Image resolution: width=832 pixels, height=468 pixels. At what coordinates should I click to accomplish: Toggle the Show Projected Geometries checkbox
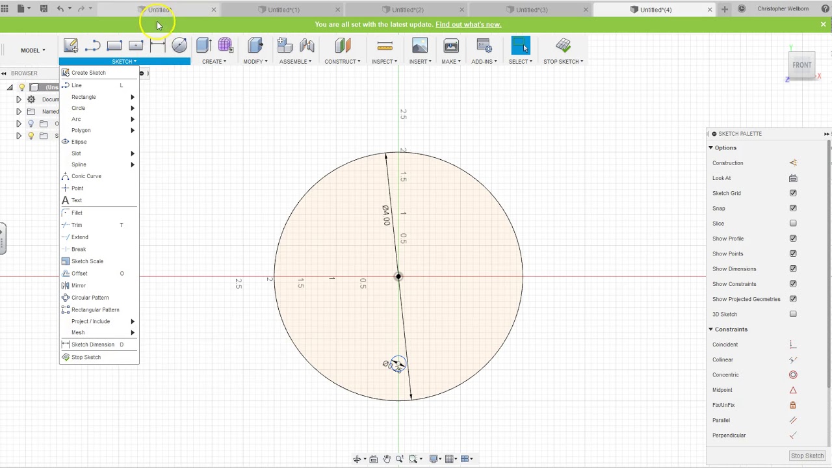[793, 299]
